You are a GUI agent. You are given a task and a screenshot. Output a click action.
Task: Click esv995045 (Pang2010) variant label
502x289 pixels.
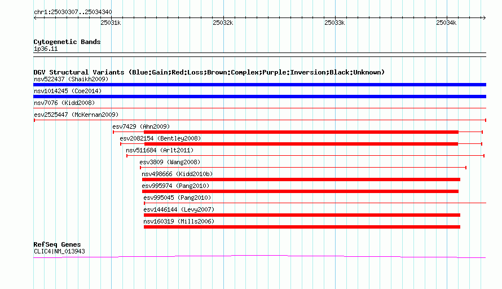pyautogui.click(x=177, y=198)
